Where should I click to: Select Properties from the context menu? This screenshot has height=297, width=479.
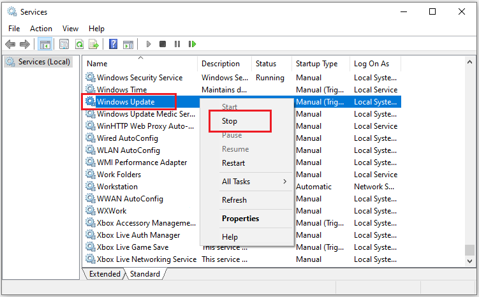(x=240, y=219)
